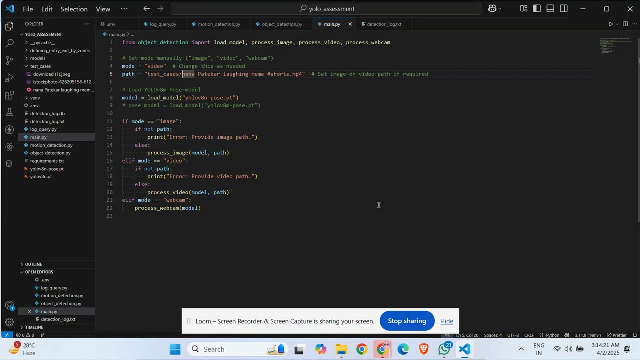Expand the defining_entry_exit_by_zones folder
The image size is (640, 360).
(x=60, y=50)
